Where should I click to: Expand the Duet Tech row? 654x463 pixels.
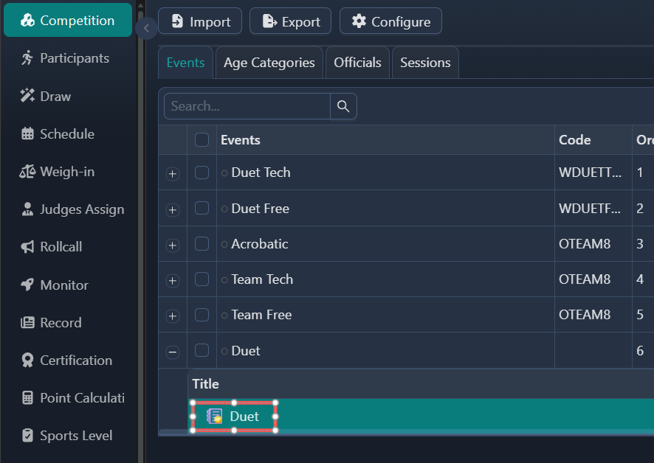[x=173, y=173]
